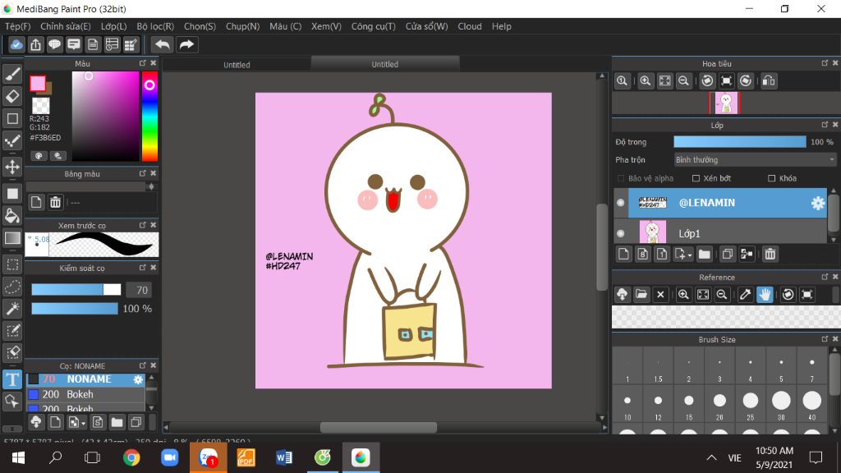Pick brush size 25 preset
The image size is (841, 473).
(751, 406)
